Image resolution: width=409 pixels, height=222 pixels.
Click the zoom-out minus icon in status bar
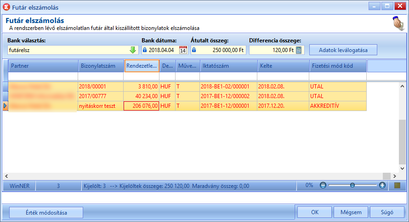point(323,186)
